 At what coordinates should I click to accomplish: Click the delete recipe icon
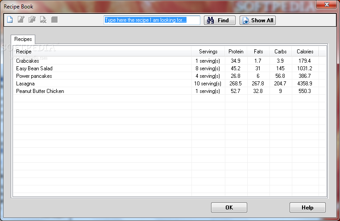pyautogui.click(x=43, y=20)
